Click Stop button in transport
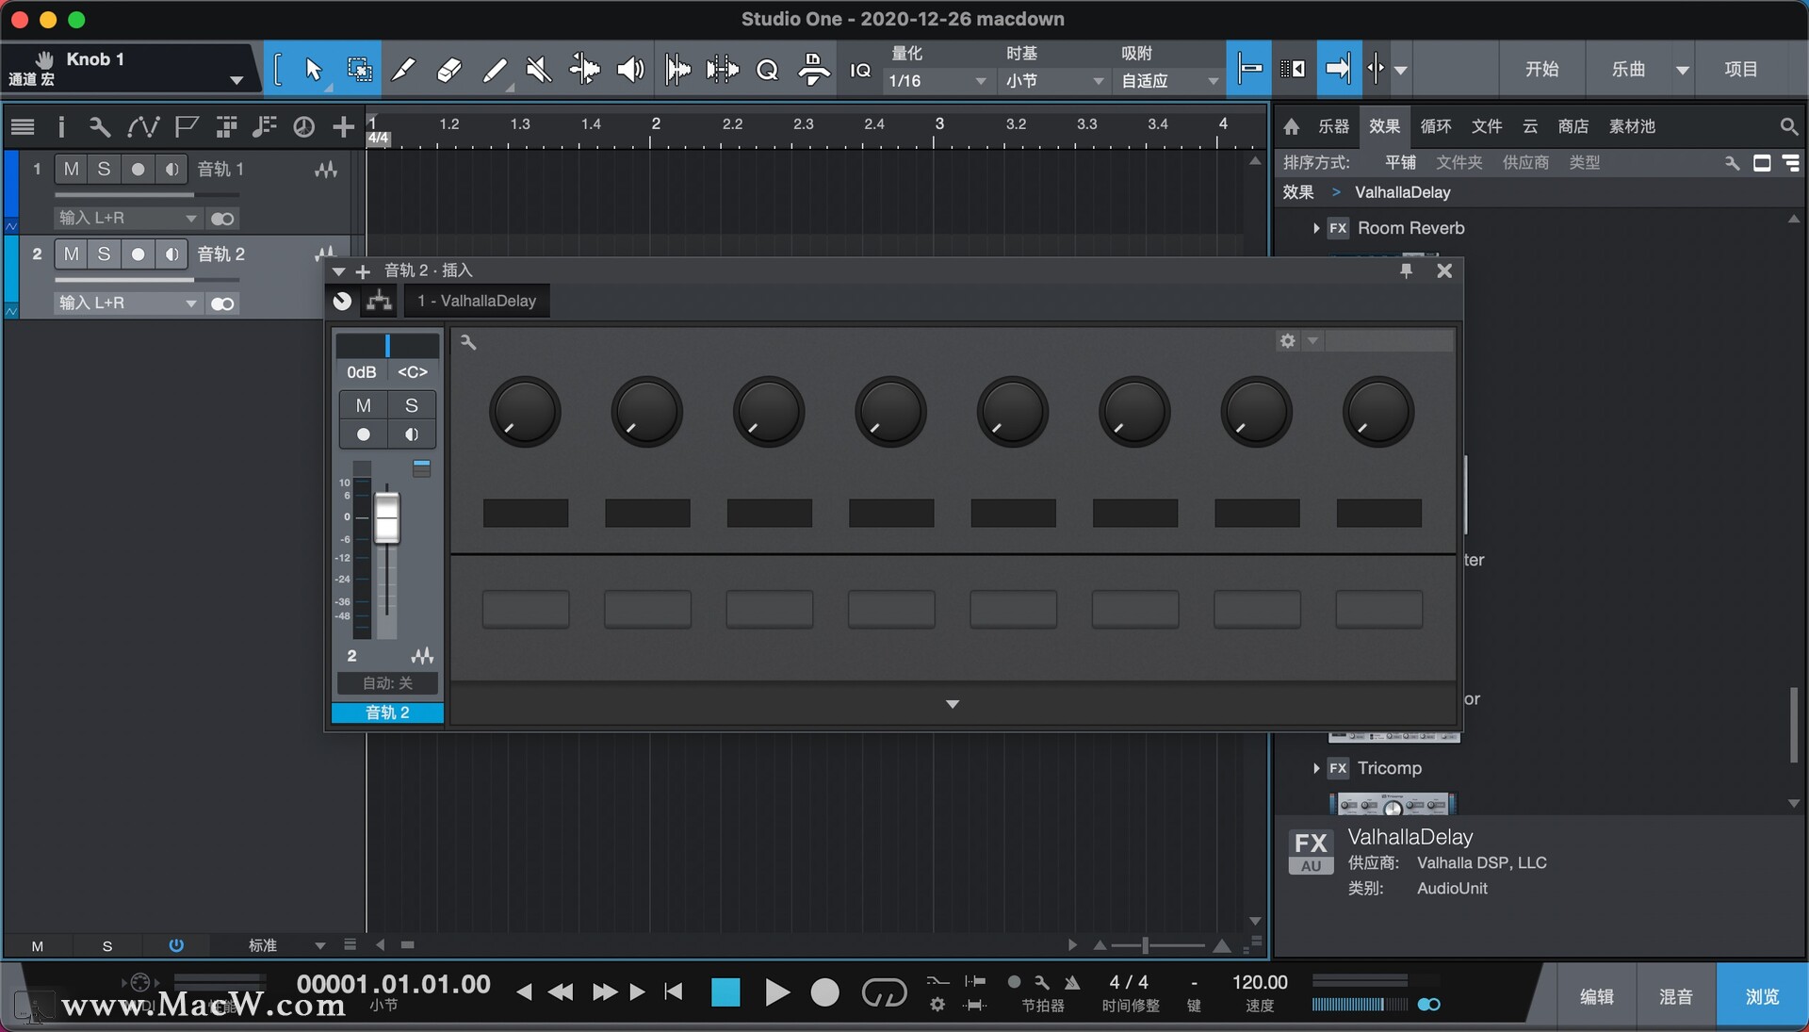This screenshot has height=1032, width=1809. click(725, 992)
